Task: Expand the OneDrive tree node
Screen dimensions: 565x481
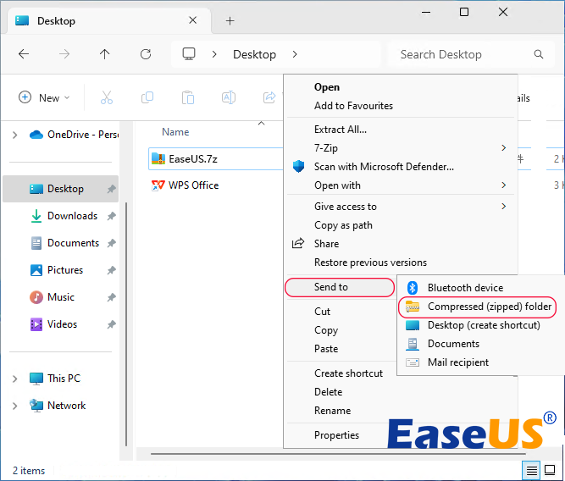Action: (14, 135)
